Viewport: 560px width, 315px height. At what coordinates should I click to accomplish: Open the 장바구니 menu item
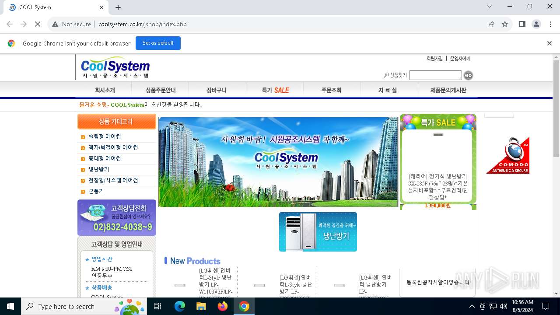(217, 90)
